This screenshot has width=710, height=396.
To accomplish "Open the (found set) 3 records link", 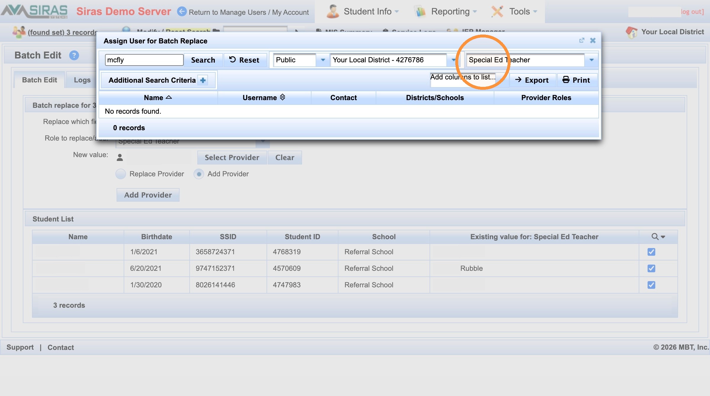I will point(62,32).
